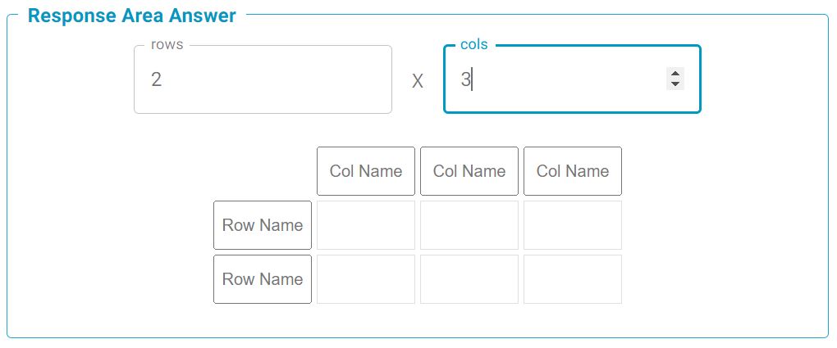The height and width of the screenshot is (348, 837).
Task: Select the bottom Row Name field
Action: (263, 279)
